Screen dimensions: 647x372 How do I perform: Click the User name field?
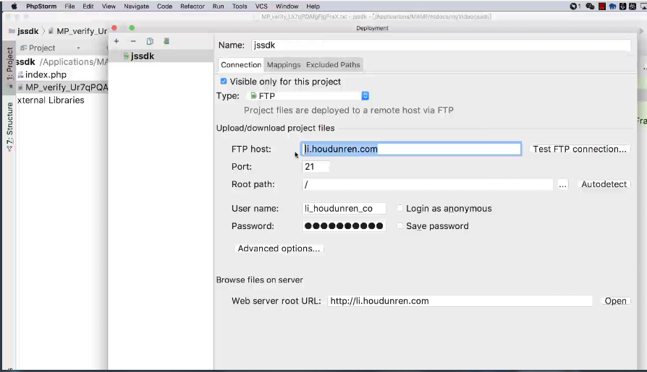click(344, 209)
